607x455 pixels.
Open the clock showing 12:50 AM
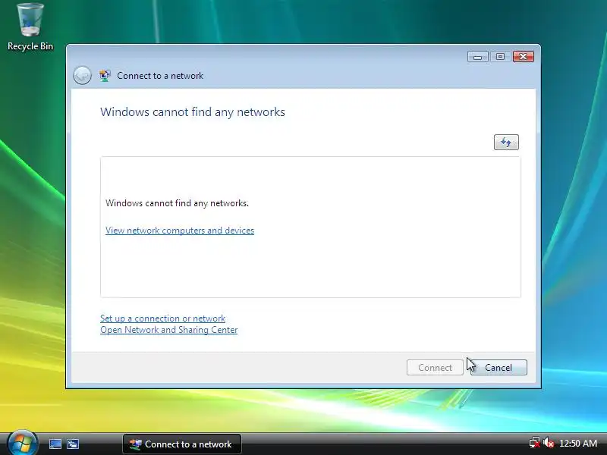(x=578, y=443)
